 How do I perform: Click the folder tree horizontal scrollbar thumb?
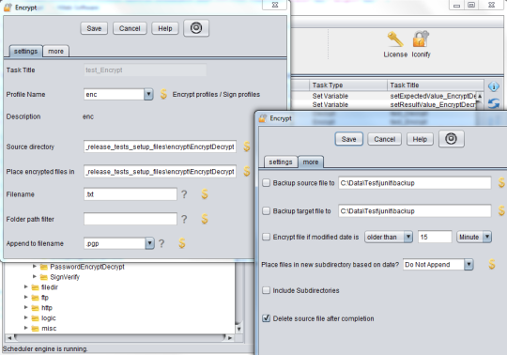click(x=119, y=337)
